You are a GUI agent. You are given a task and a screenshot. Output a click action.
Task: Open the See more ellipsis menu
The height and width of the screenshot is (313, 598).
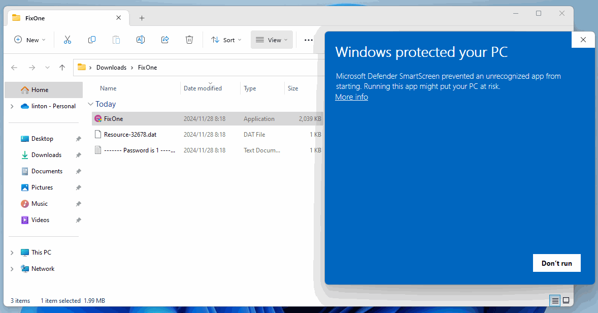pos(309,40)
